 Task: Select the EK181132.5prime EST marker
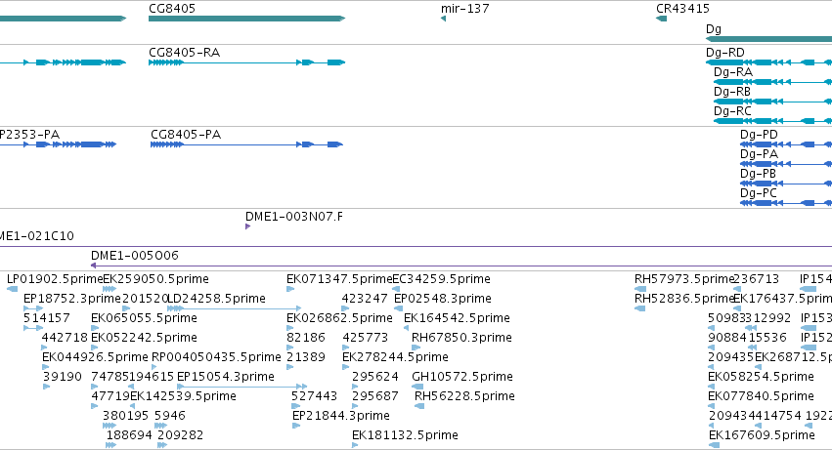[355, 445]
